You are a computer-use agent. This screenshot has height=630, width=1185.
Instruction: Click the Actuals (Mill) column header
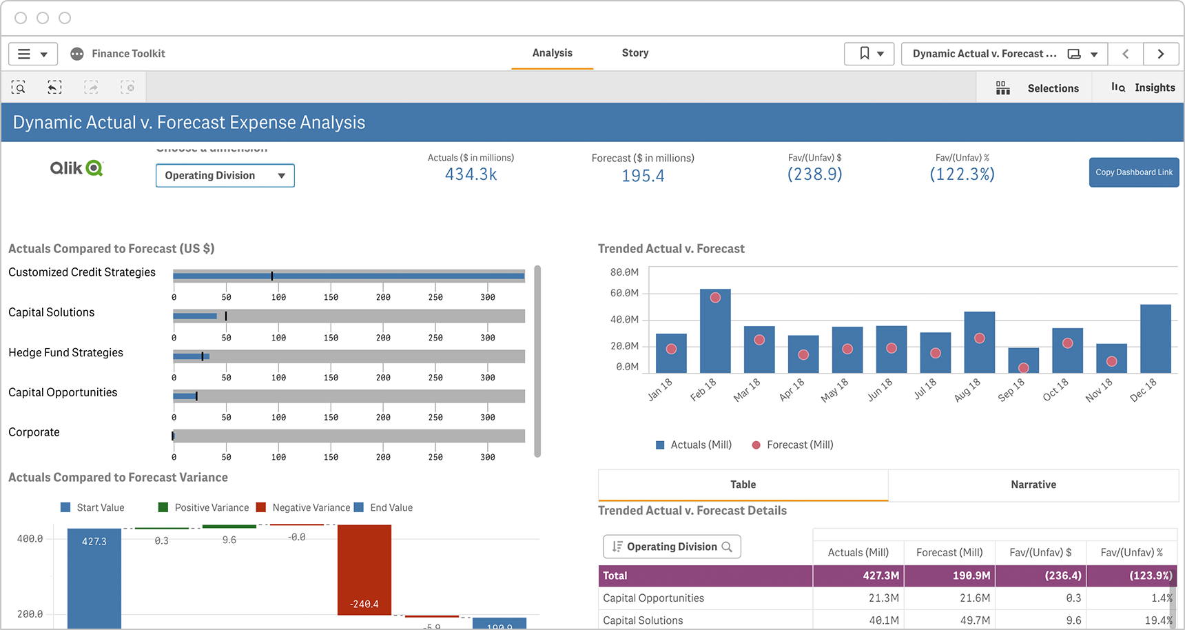[858, 552]
